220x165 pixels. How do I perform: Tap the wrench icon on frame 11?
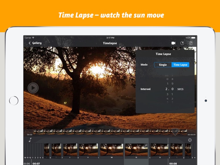pos(145,146)
